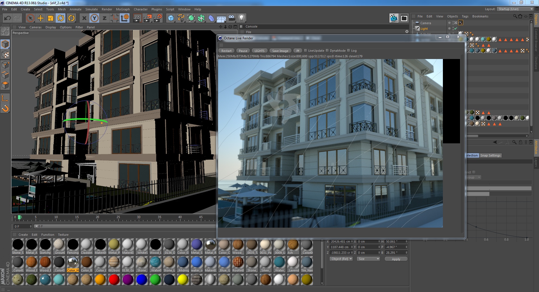Image resolution: width=539 pixels, height=292 pixels.
Task: Click the Y position value stepper arrows
Action: (352, 247)
